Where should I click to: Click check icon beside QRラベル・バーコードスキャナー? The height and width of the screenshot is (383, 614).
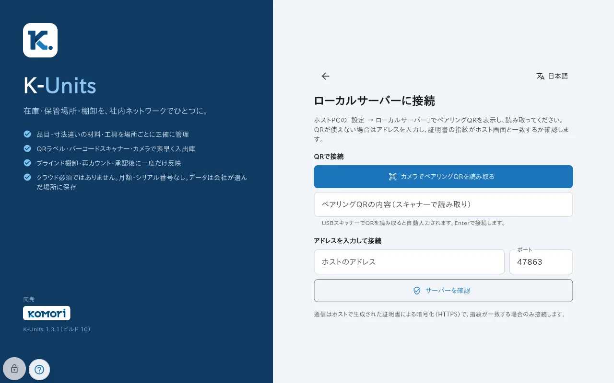click(x=27, y=148)
